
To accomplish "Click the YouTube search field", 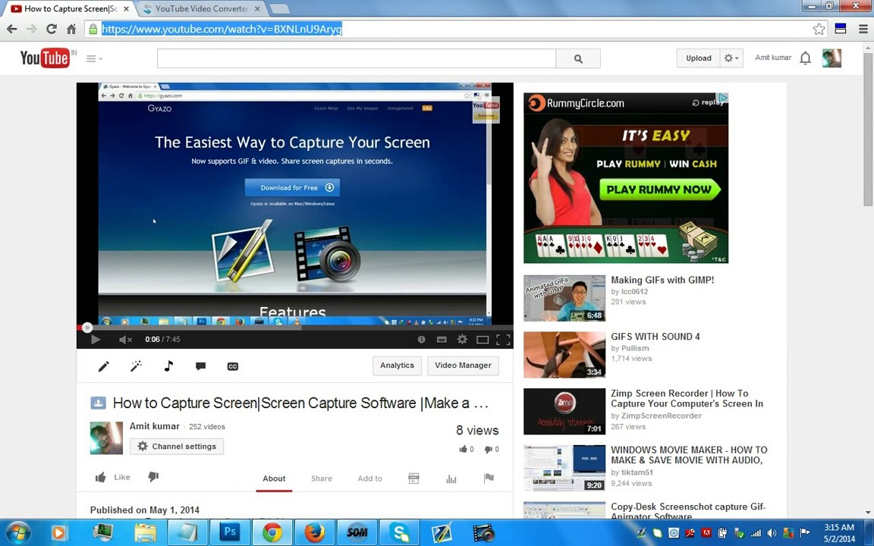I will pos(356,58).
